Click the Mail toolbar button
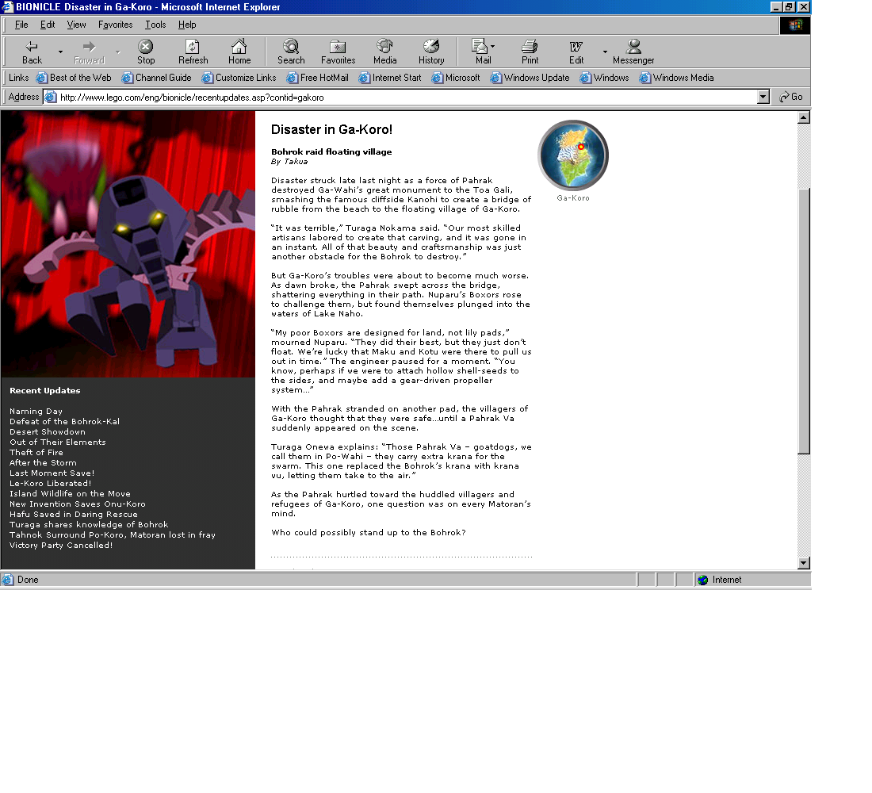The width and height of the screenshot is (872, 793). point(483,52)
